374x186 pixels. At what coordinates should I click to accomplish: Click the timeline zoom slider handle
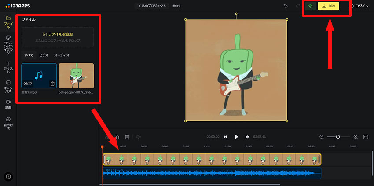click(x=338, y=137)
